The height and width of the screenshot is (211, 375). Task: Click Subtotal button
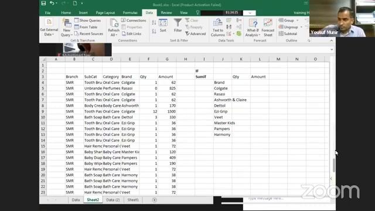pos(288,34)
